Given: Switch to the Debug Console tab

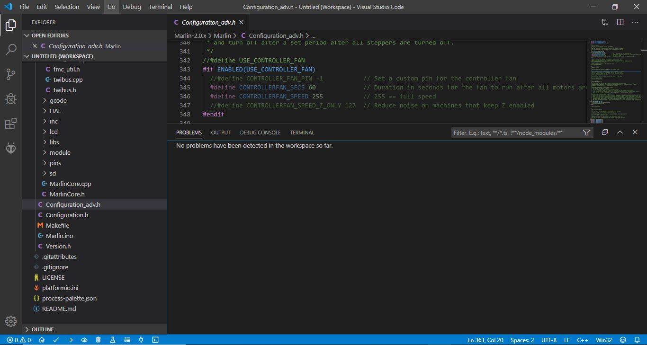Looking at the screenshot, I should pyautogui.click(x=260, y=133).
